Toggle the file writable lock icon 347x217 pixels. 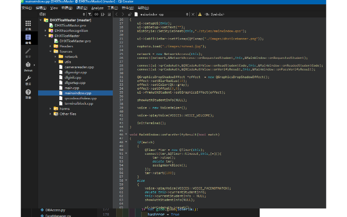click(x=130, y=14)
